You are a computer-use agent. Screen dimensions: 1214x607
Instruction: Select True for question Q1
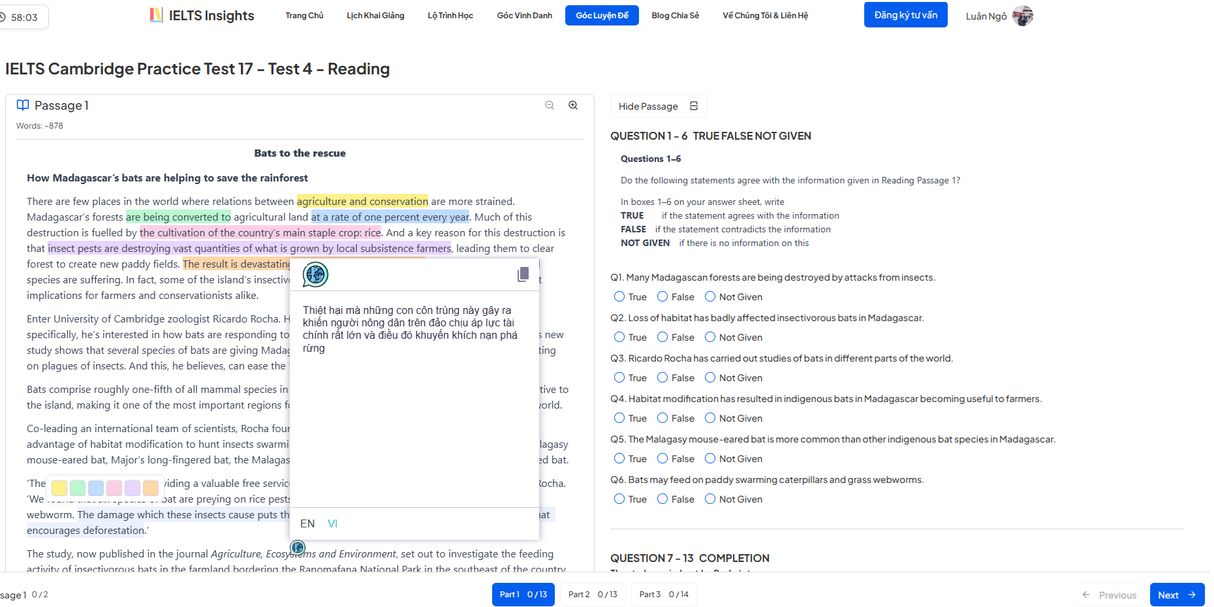(x=619, y=297)
